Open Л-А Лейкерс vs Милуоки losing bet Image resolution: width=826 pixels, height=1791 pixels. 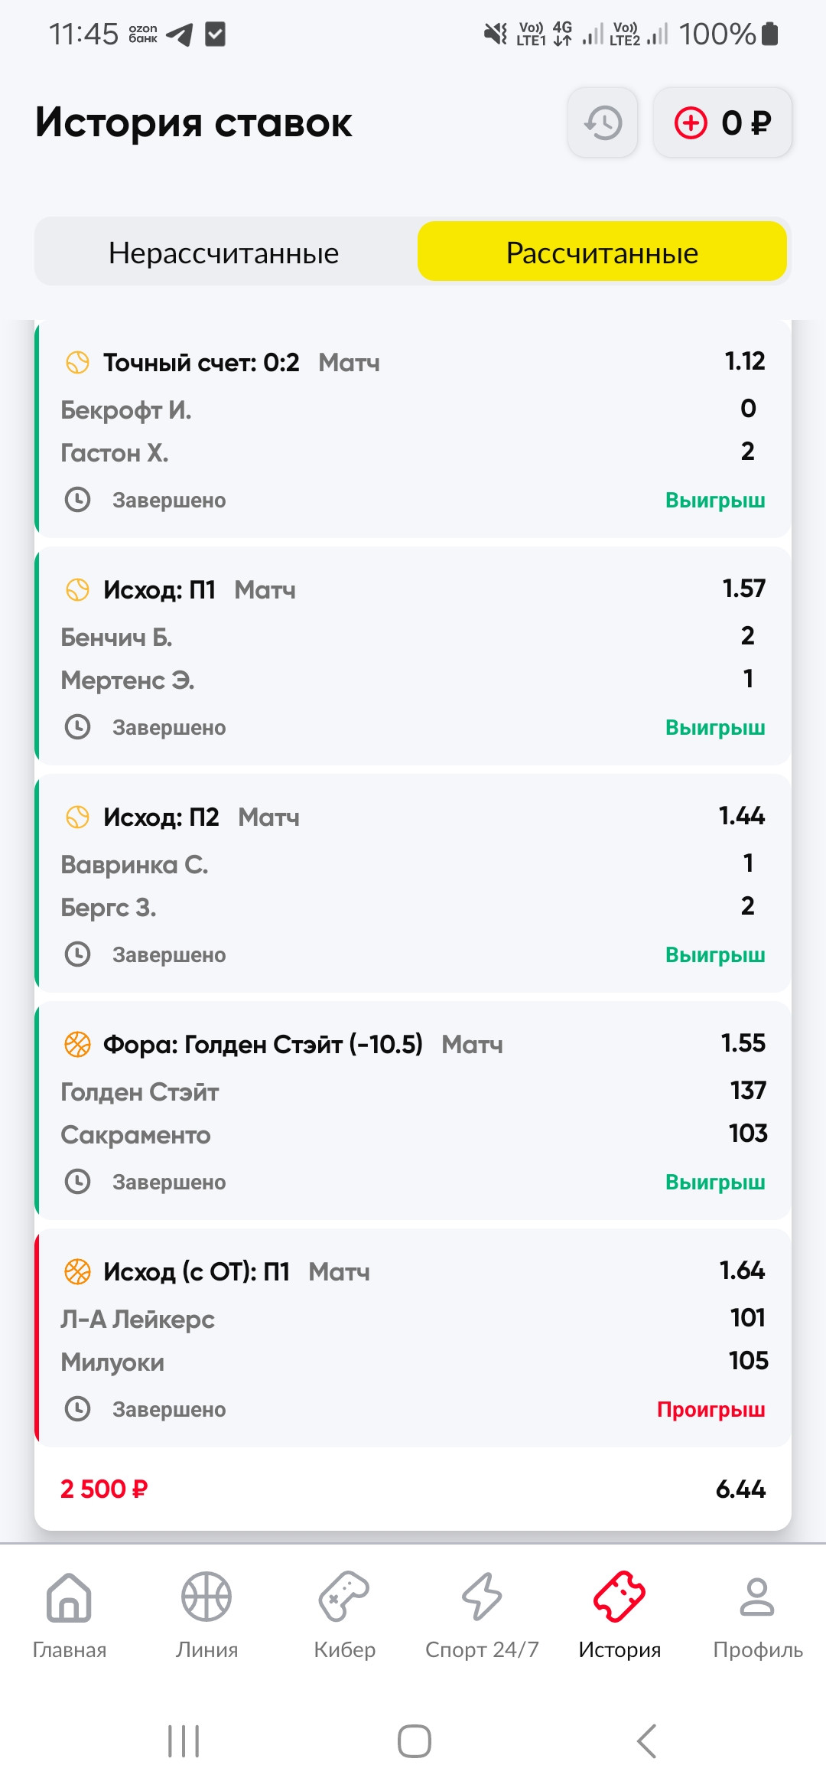pos(413,1338)
